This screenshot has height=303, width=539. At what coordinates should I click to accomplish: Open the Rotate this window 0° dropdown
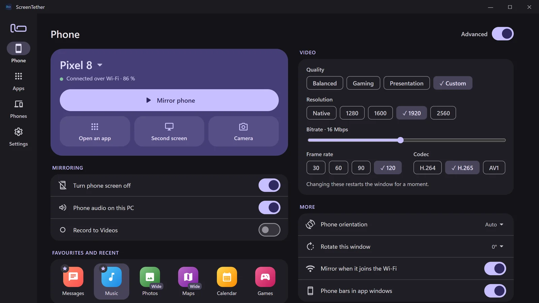click(x=498, y=246)
